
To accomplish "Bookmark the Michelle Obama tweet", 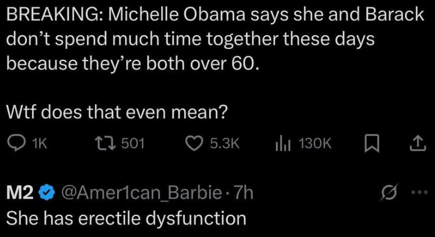I will (x=372, y=144).
